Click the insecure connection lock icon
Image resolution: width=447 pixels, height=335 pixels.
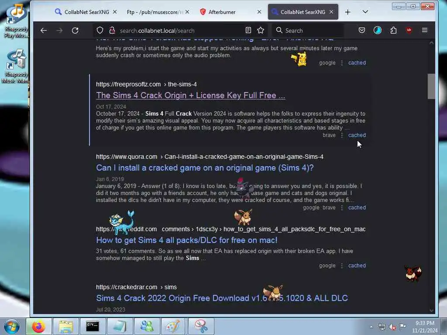click(x=112, y=31)
